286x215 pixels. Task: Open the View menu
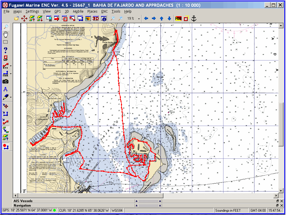click(x=47, y=11)
